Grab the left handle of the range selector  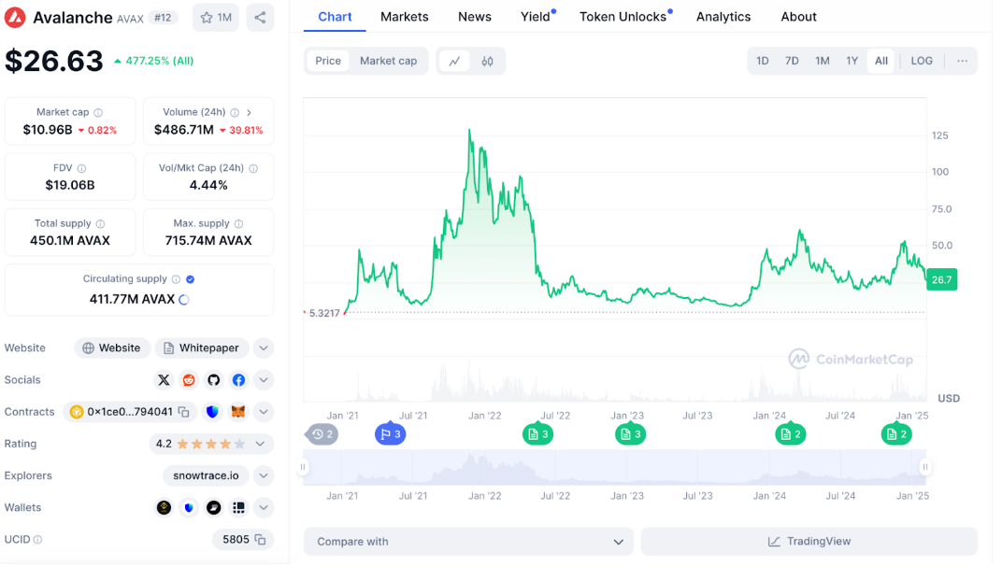303,467
